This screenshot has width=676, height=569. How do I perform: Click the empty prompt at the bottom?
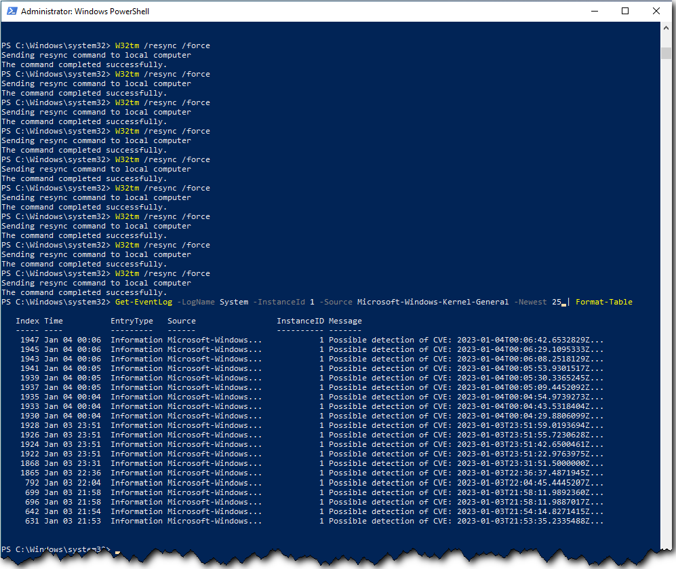[117, 549]
